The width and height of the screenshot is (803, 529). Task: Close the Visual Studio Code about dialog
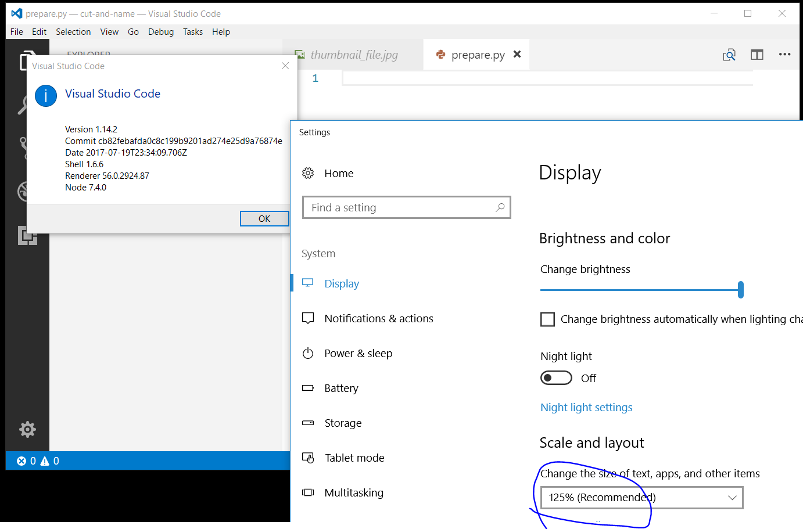285,66
